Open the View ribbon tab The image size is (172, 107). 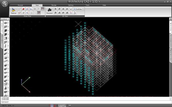click(37, 5)
